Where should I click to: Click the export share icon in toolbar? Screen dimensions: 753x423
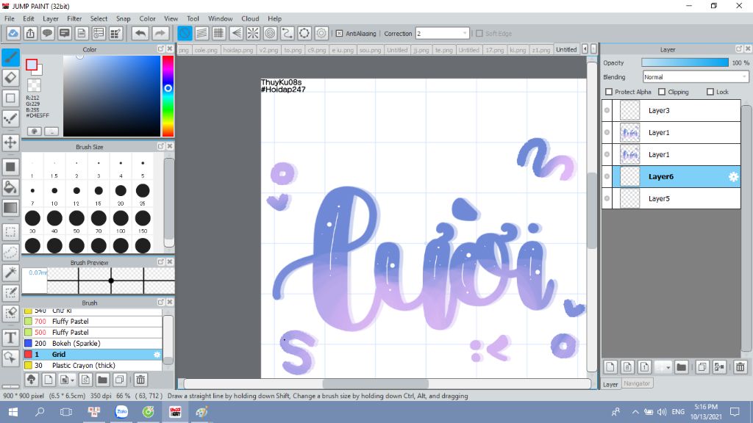click(30, 33)
